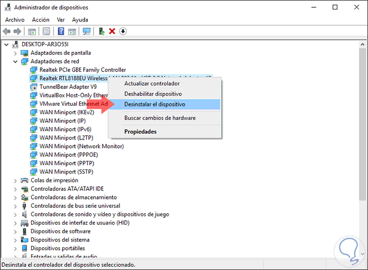The width and height of the screenshot is (368, 270).
Task: Click the sound controllers speaker icon
Action: tap(24, 214)
